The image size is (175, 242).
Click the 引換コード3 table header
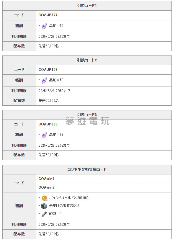point(87,115)
